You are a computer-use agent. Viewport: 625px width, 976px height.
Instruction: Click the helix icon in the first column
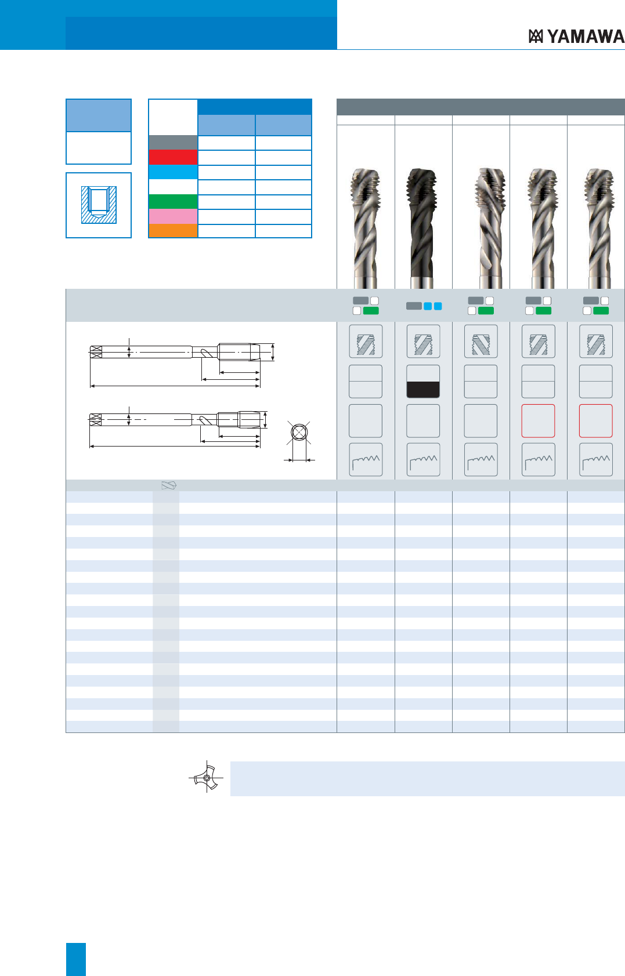click(x=366, y=341)
